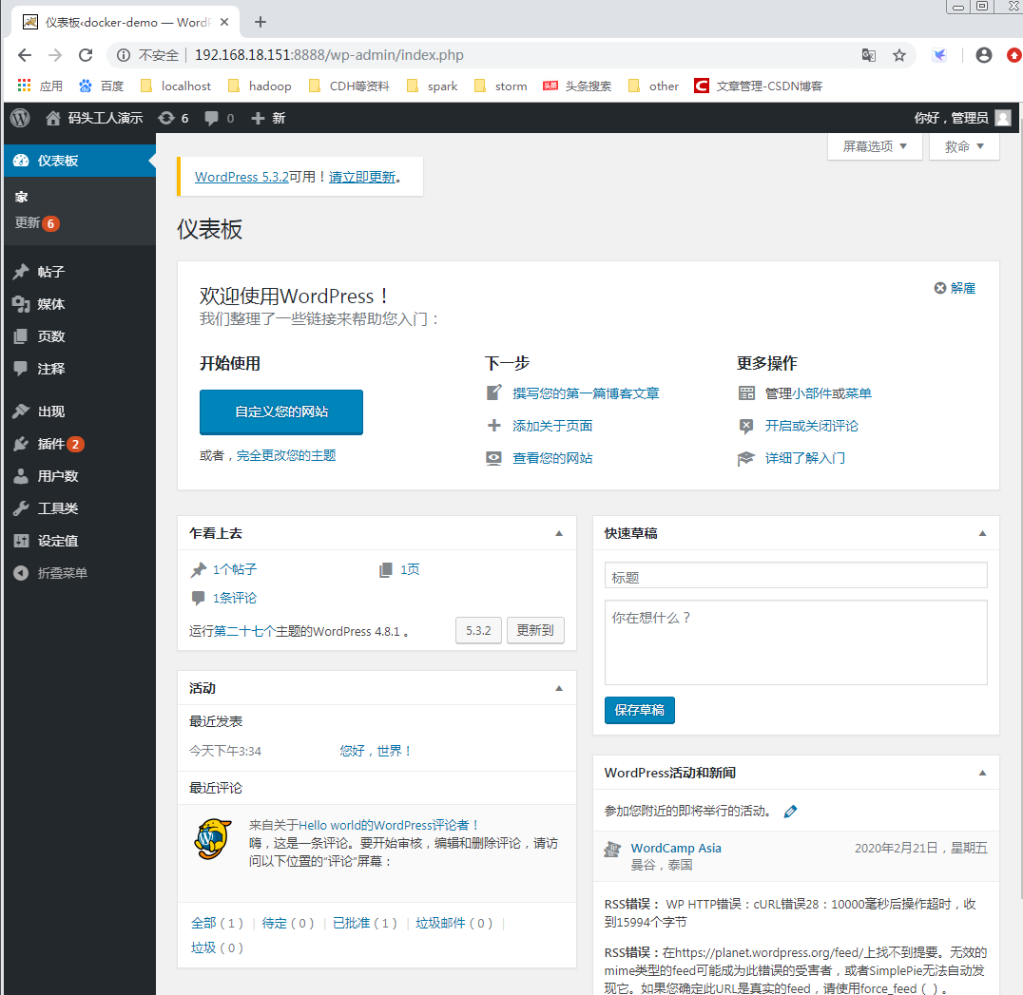Image resolution: width=1023 pixels, height=995 pixels.
Task: Reload the page with refresh icon
Action: (86, 55)
